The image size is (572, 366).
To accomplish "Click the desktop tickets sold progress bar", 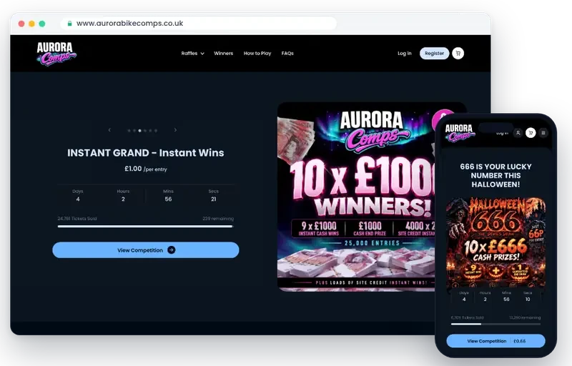I will [146, 227].
